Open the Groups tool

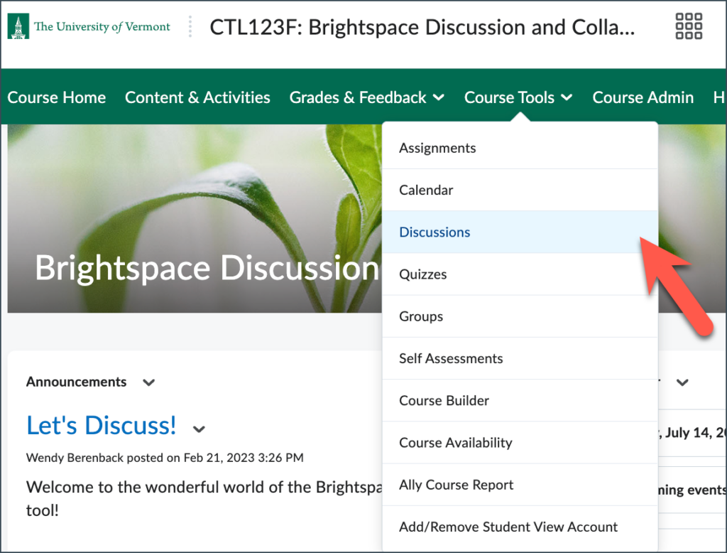pos(421,316)
